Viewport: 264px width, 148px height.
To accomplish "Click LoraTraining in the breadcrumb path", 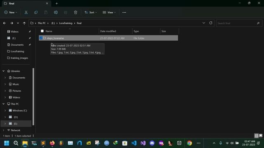I will point(66,23).
